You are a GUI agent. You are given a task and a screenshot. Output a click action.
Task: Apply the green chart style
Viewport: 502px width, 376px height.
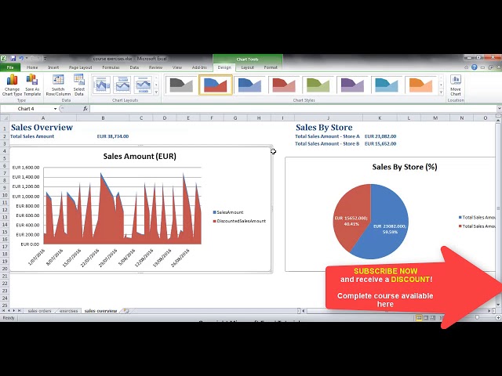point(318,85)
